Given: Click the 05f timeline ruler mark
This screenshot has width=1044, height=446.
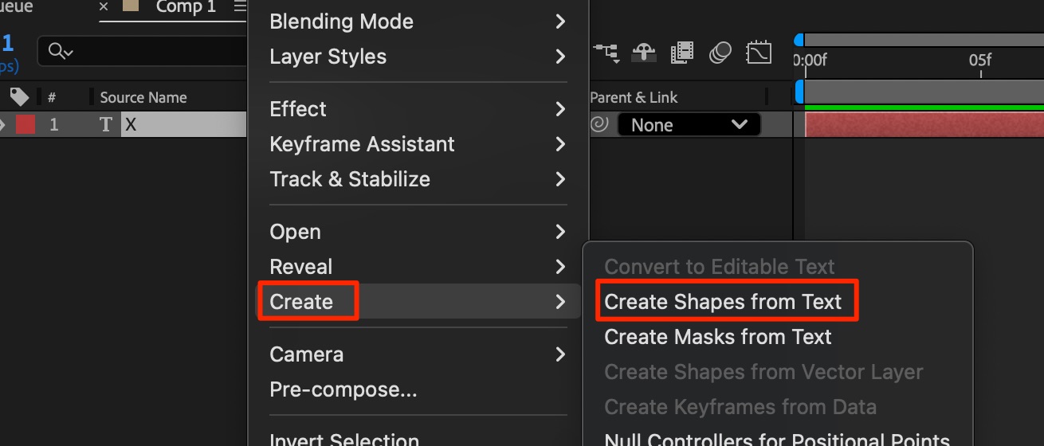Looking at the screenshot, I should point(980,61).
